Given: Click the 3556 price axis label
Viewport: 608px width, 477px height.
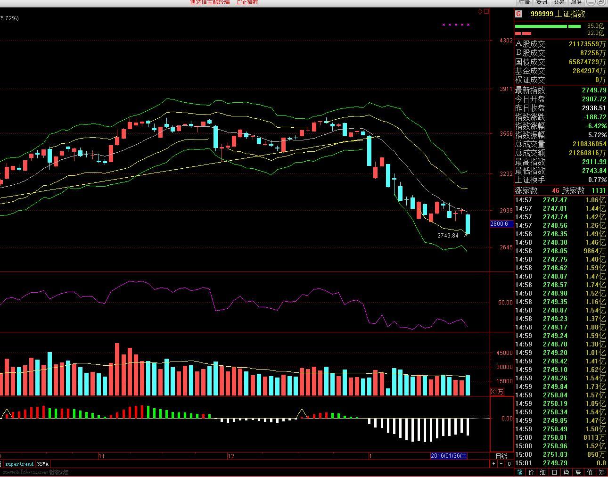Looking at the screenshot, I should pos(506,134).
